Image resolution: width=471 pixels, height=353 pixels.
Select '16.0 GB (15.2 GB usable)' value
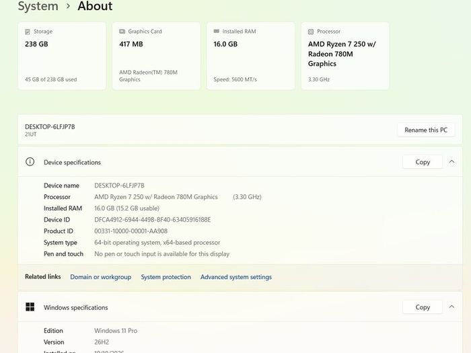pos(126,208)
